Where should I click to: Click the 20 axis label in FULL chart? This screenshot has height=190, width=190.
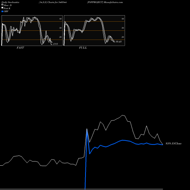(x=123, y=37)
